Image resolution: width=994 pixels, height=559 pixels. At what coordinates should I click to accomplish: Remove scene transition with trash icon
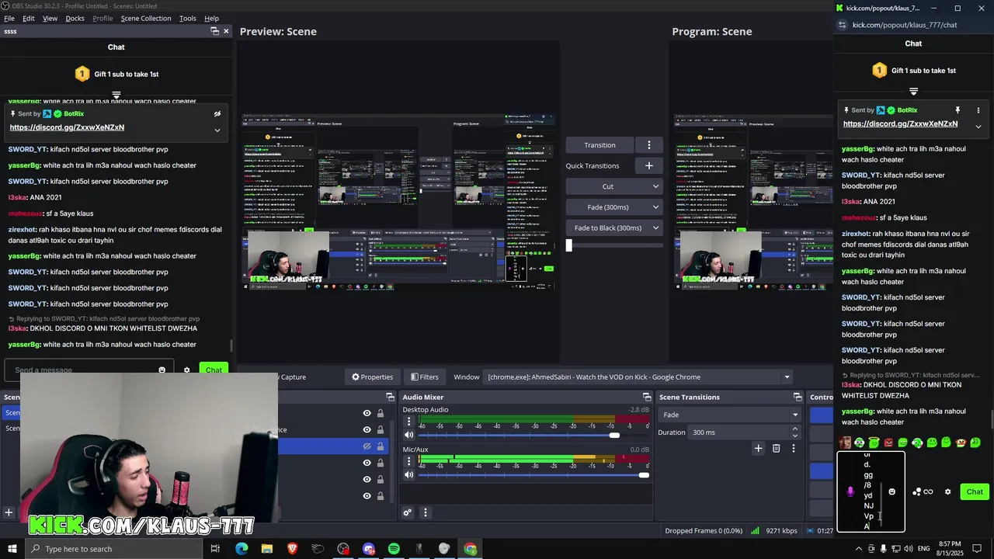[x=776, y=448]
